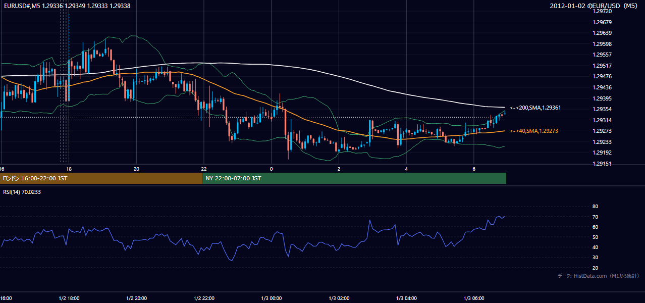Image resolution: width=645 pixels, height=303 pixels.
Task: Click price level 1.29314 on the scale
Action: [x=602, y=120]
